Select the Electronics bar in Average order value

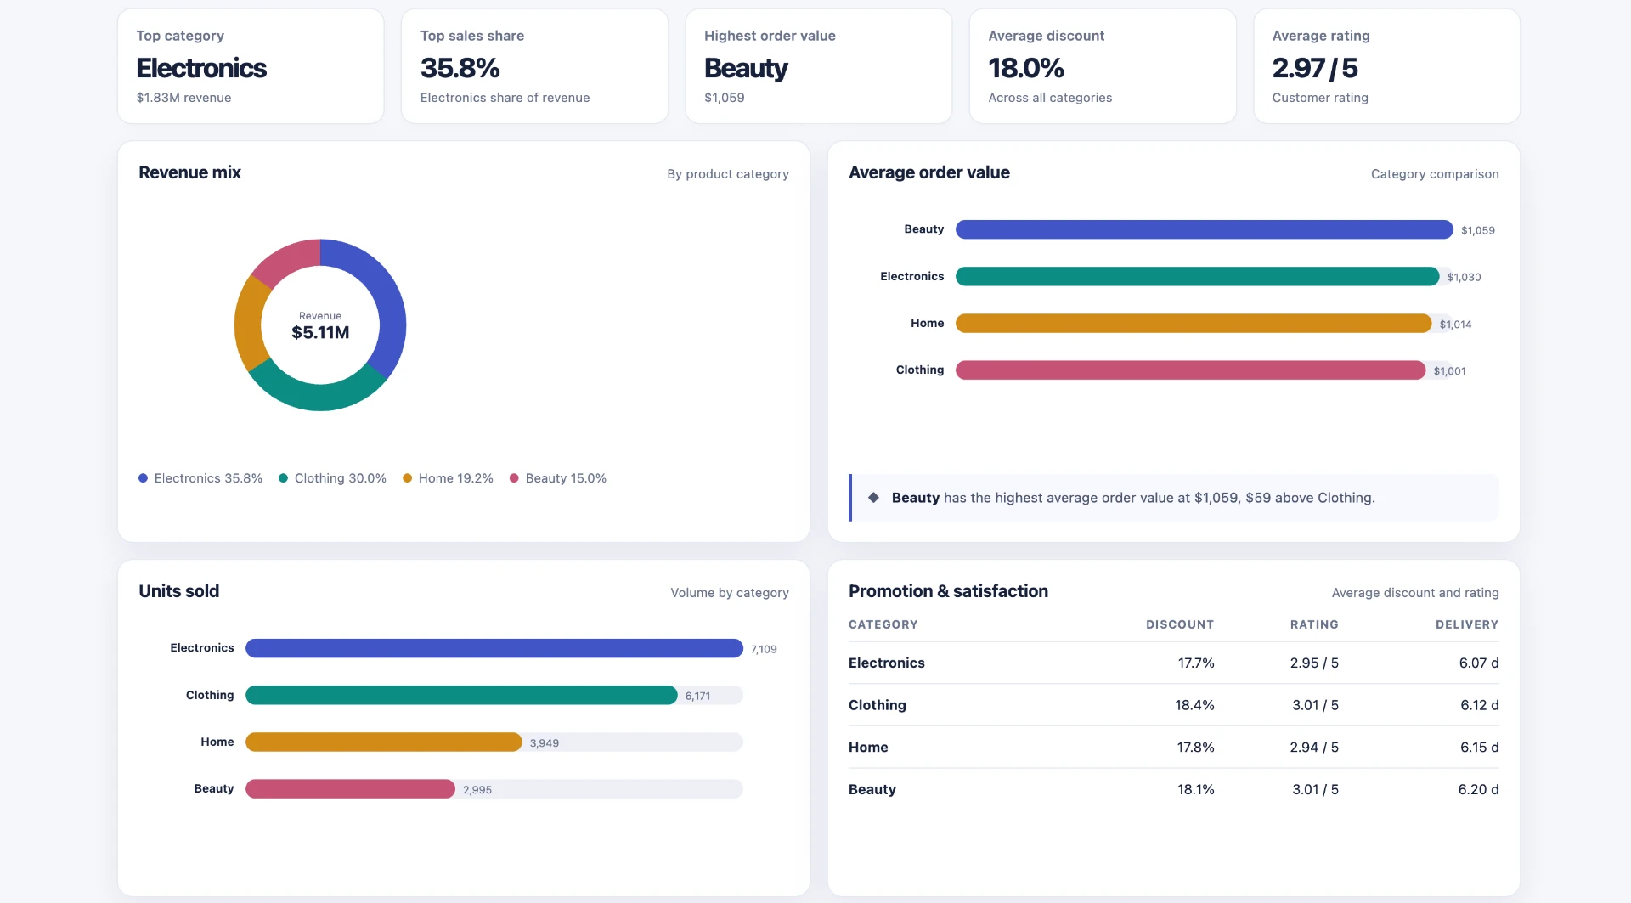[1197, 276]
